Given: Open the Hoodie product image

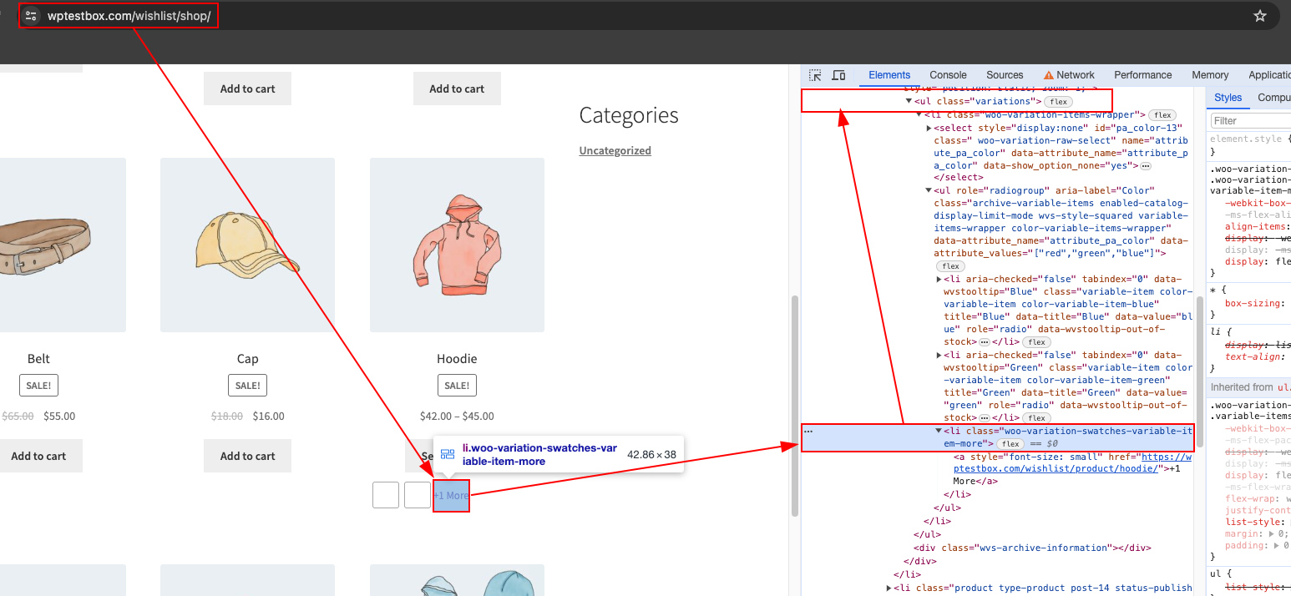Looking at the screenshot, I should click(457, 245).
